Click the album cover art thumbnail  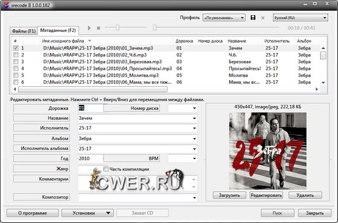[x=268, y=151]
